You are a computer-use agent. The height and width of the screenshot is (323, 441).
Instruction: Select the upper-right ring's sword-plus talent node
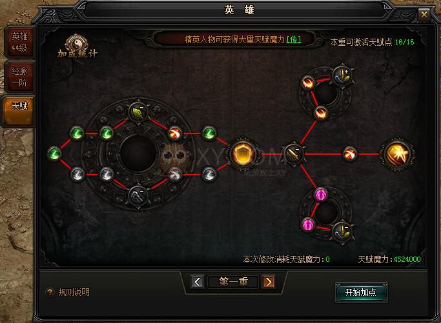click(341, 76)
